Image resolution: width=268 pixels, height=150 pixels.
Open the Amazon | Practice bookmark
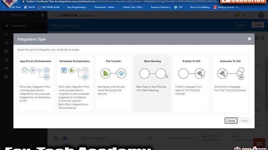(x=161, y=7)
